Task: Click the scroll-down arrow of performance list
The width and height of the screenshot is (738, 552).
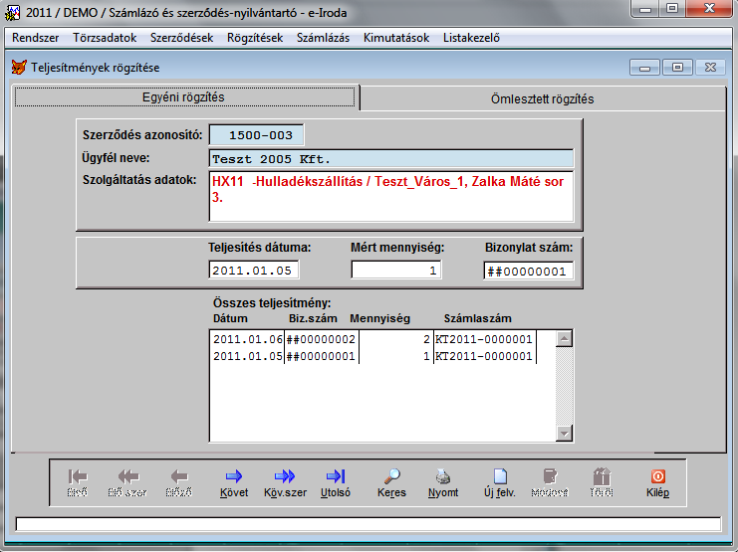Action: pos(565,433)
